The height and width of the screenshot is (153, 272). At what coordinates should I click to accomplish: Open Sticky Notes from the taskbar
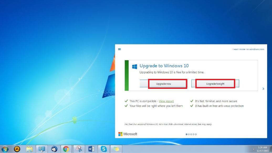(116, 149)
